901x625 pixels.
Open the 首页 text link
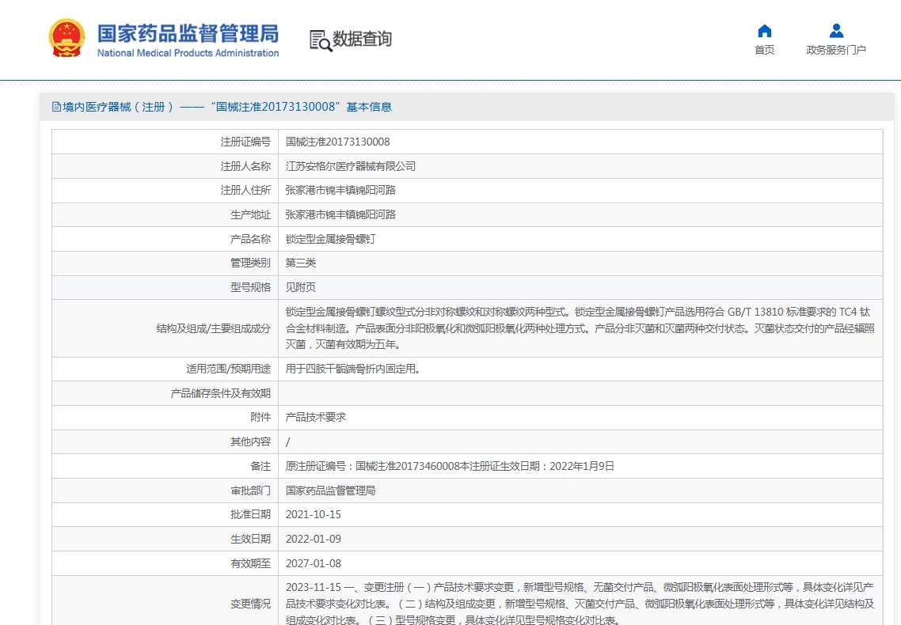tap(764, 50)
